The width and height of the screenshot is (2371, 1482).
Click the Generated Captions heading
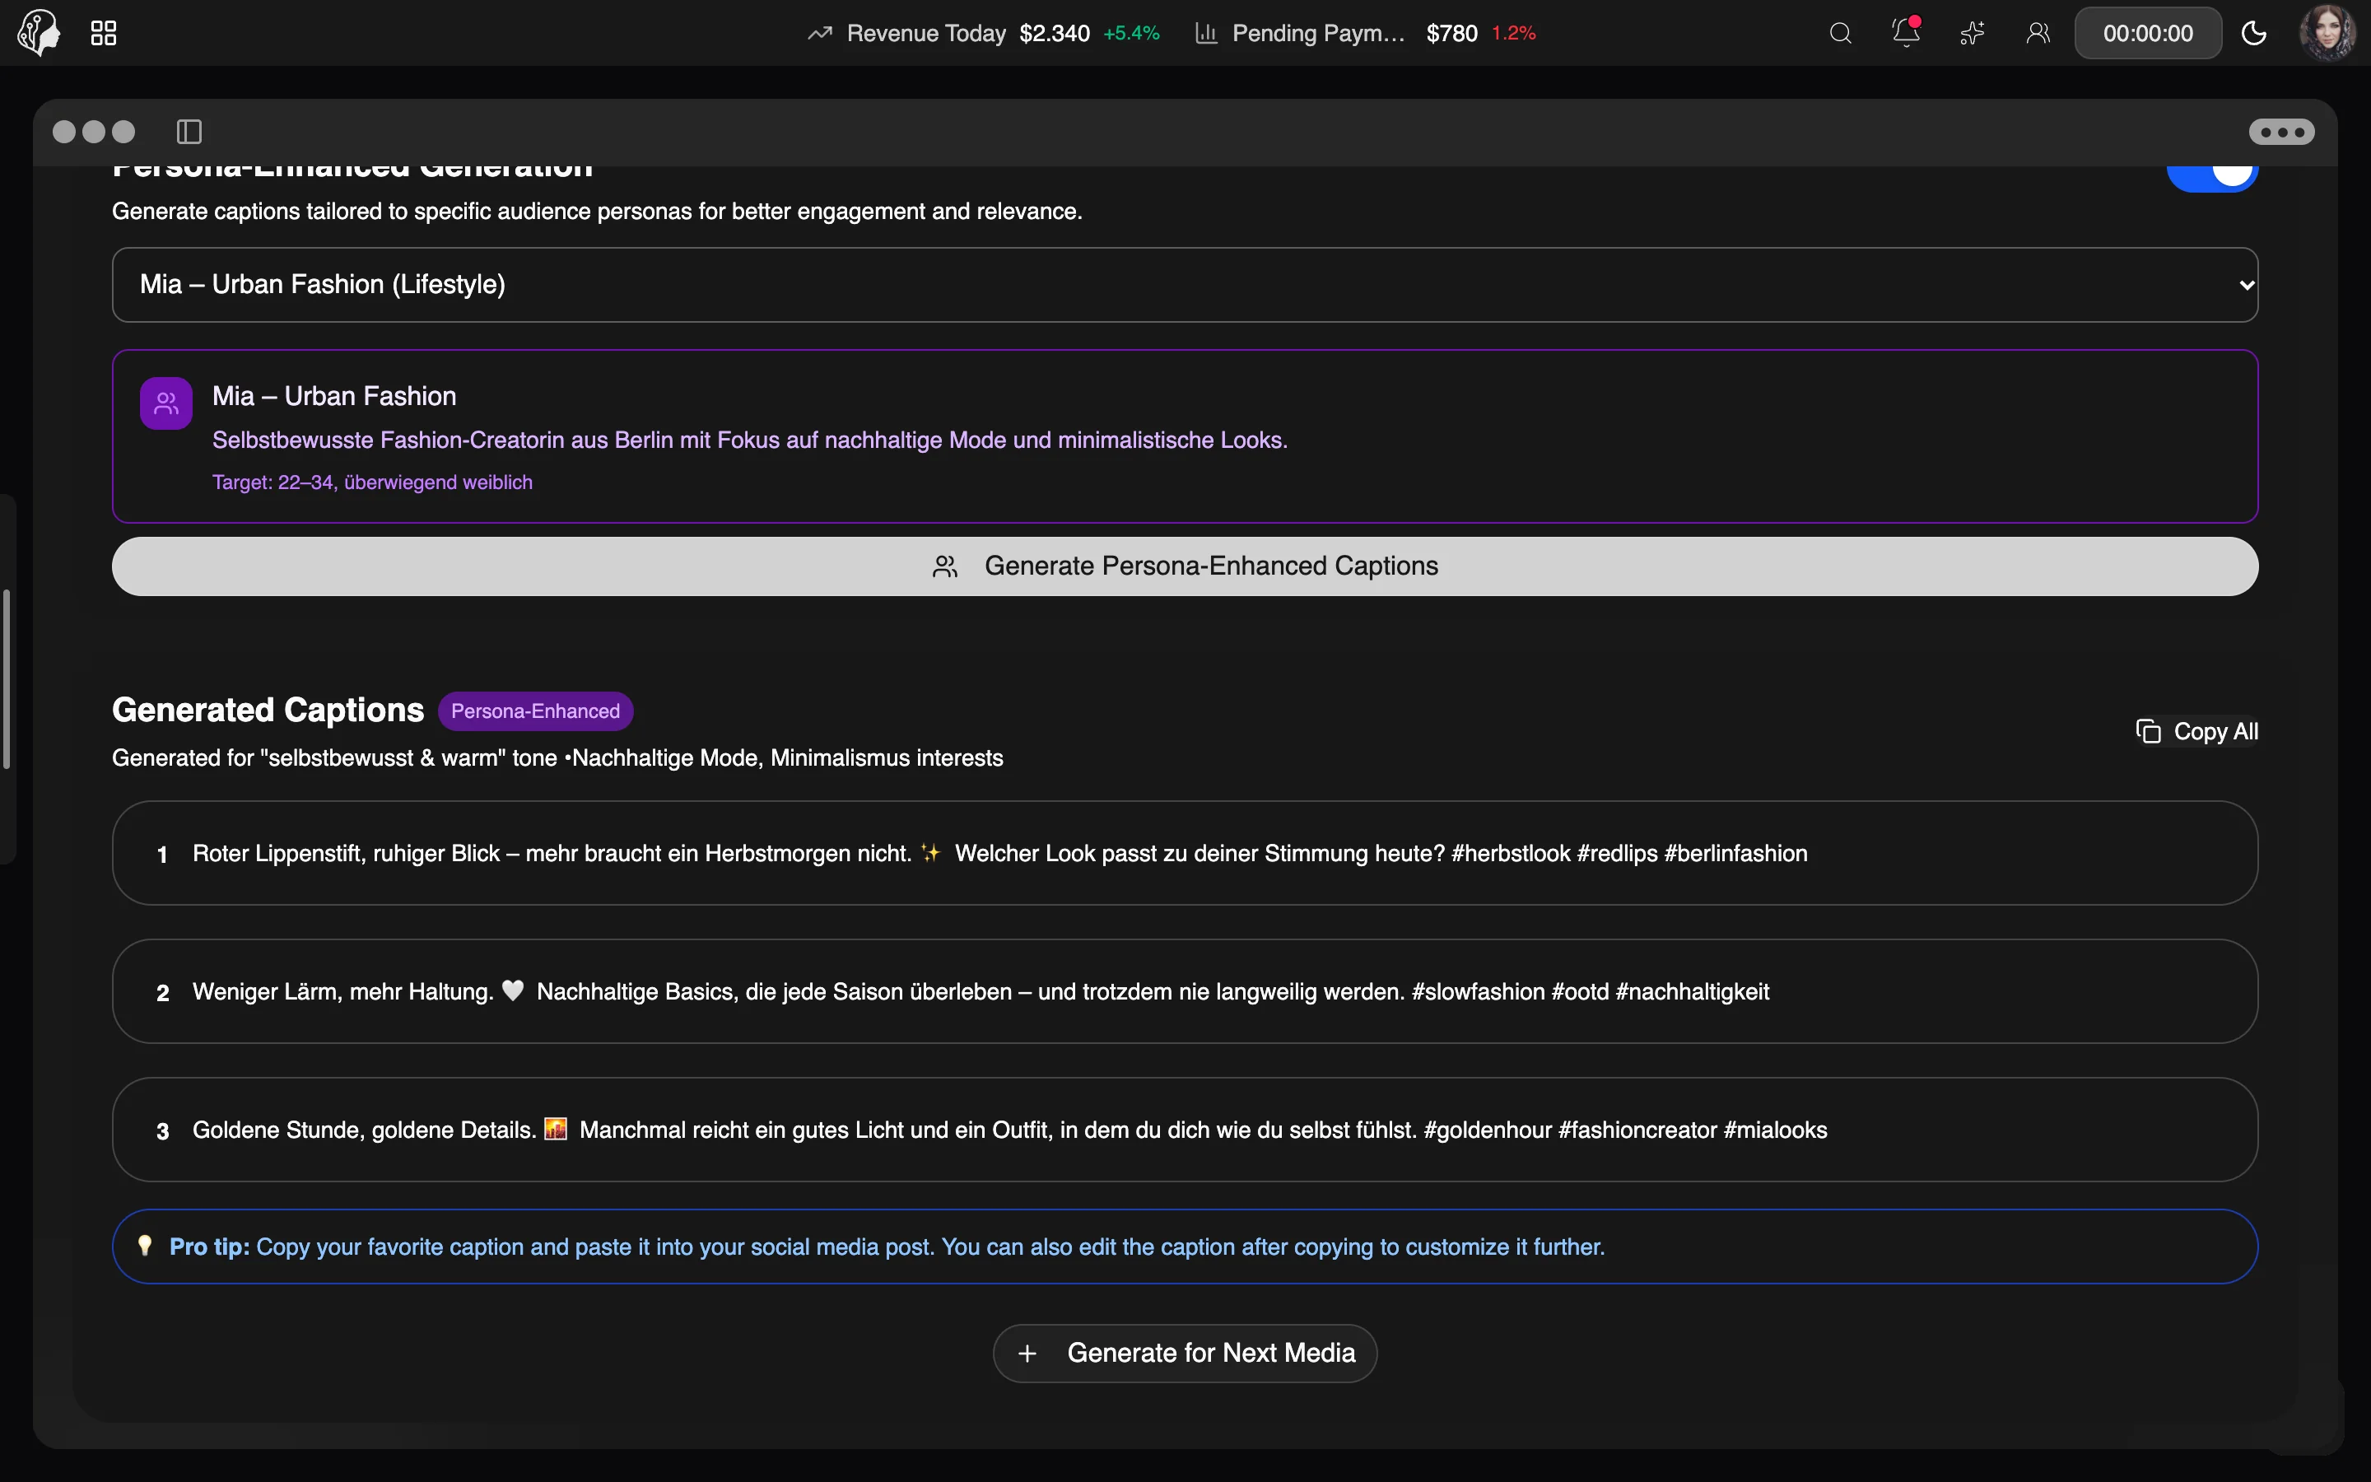tap(268, 710)
